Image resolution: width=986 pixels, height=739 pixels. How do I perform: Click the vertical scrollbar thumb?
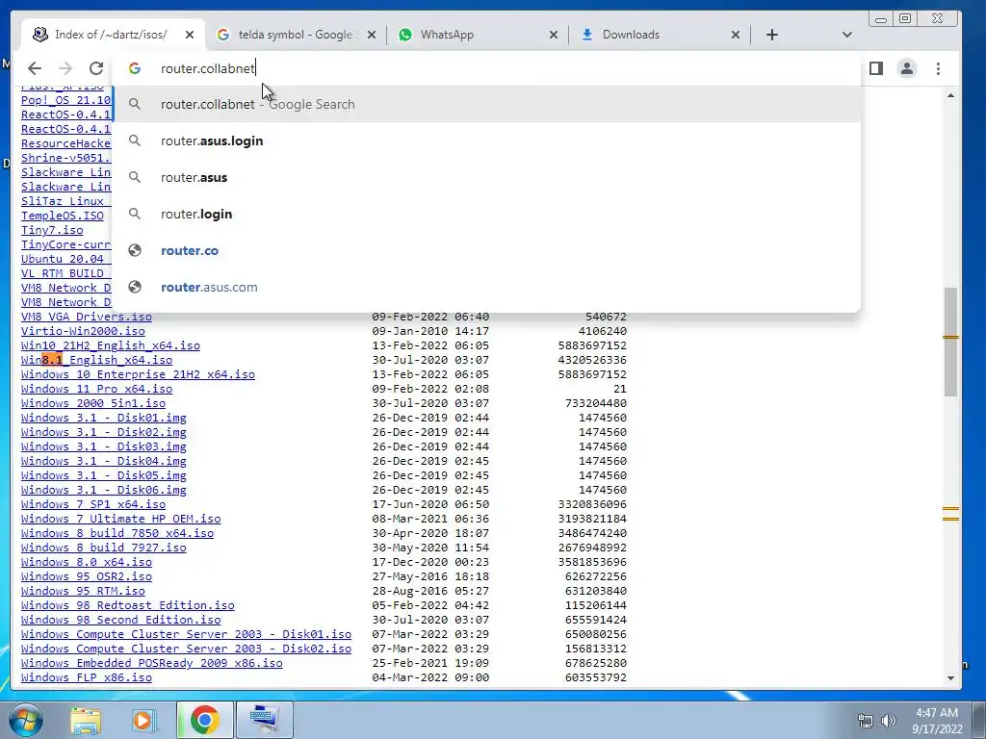(950, 342)
